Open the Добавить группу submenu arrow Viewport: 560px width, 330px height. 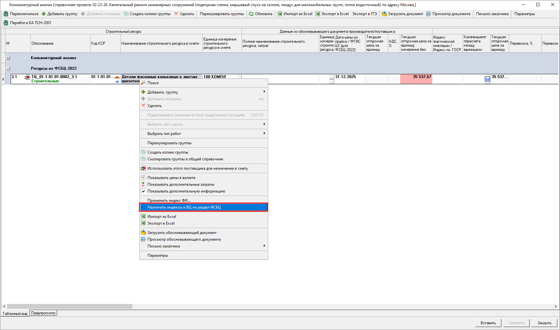[x=264, y=92]
